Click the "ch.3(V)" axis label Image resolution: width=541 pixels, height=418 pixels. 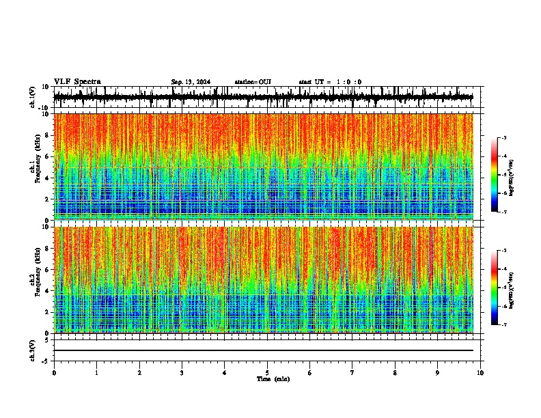[x=33, y=350]
